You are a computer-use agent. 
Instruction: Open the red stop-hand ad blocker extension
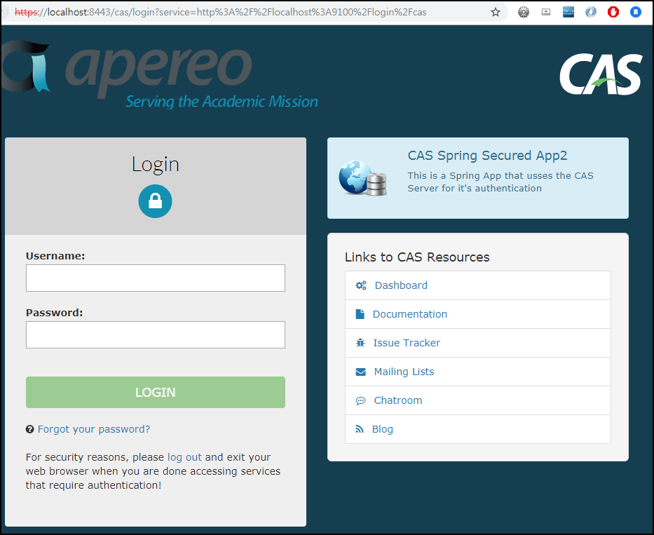613,12
